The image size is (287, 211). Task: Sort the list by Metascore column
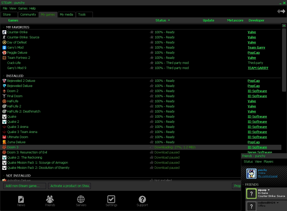pos(235,20)
